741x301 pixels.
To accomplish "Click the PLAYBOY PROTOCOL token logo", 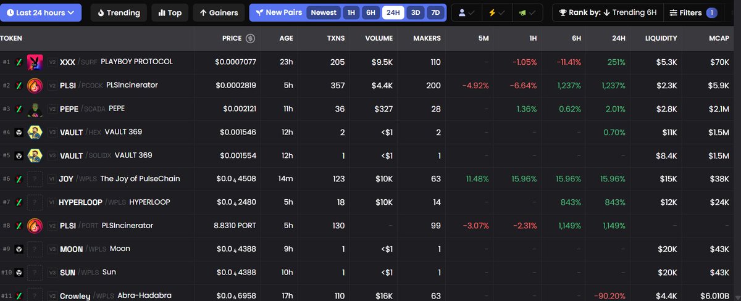I will click(x=34, y=62).
